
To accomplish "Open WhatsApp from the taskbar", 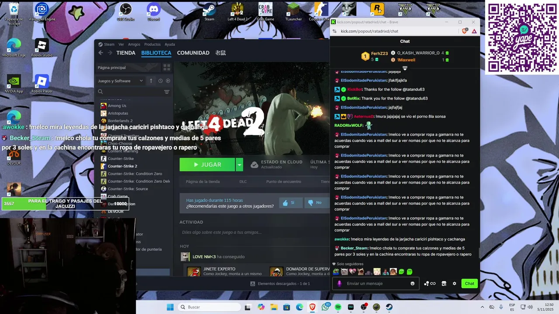I will tap(325, 307).
